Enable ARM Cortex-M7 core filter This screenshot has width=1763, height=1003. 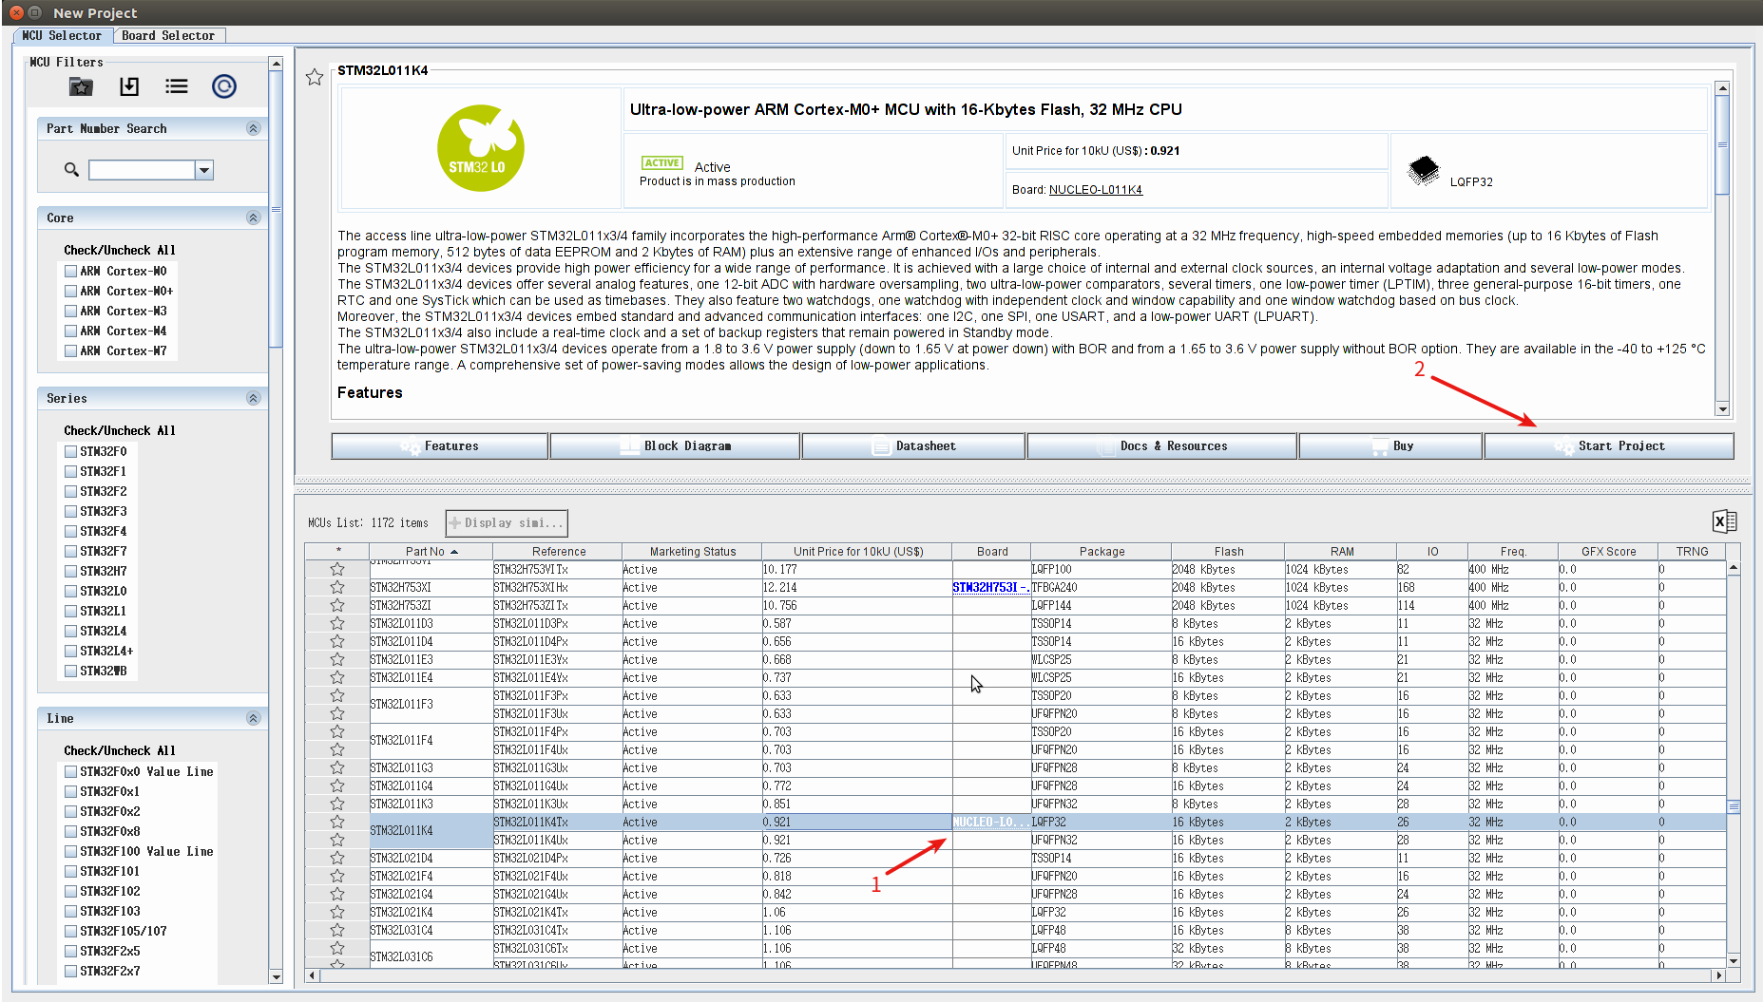70,350
